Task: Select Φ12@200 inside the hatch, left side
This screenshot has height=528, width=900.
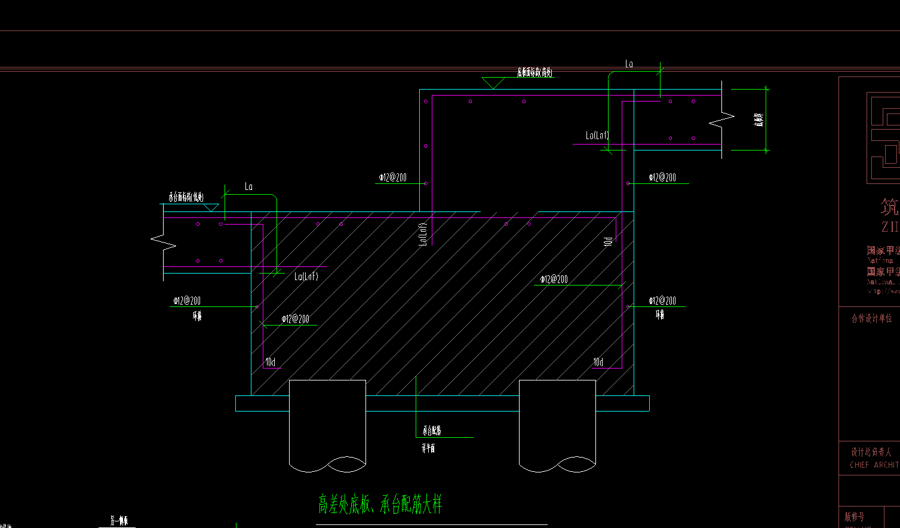Action: (x=295, y=319)
